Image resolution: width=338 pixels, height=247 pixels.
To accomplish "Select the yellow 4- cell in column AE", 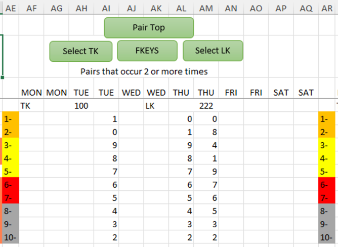I will (x=11, y=158).
